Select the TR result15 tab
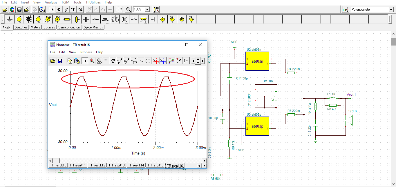Screen dimensions: 396x187 pos(155,165)
